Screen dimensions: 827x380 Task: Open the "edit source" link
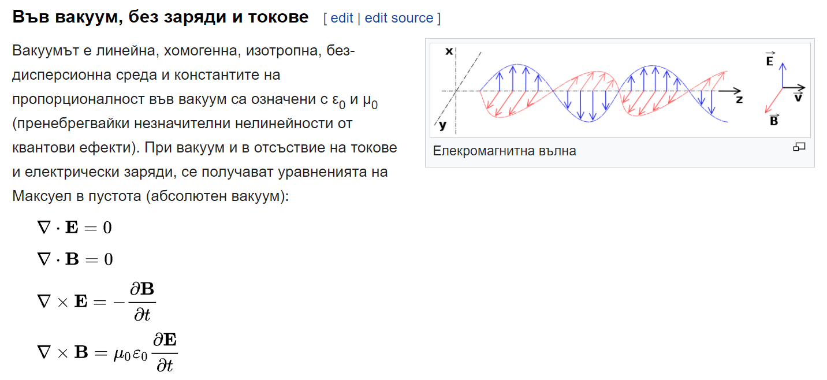[398, 18]
